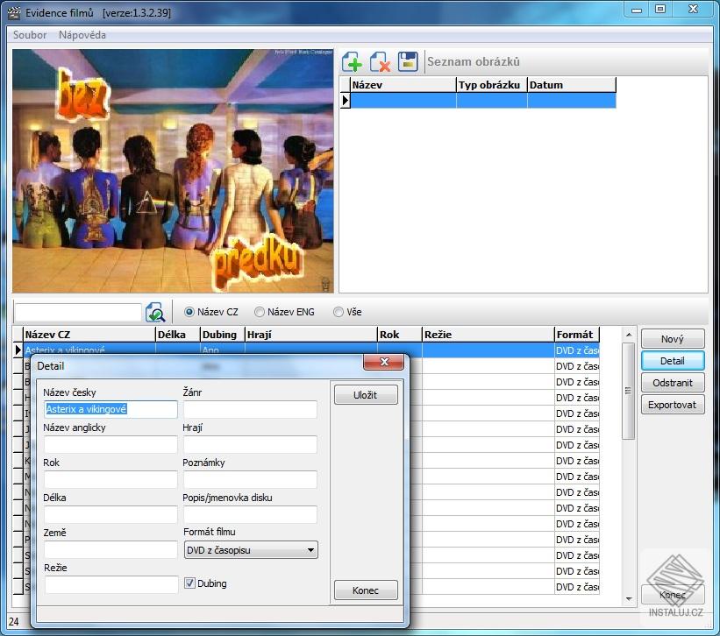Click the Země input field

pos(110,549)
